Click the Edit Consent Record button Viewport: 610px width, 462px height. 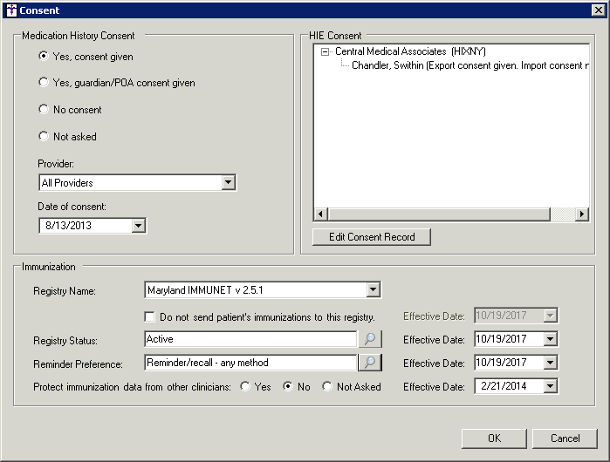coord(372,237)
